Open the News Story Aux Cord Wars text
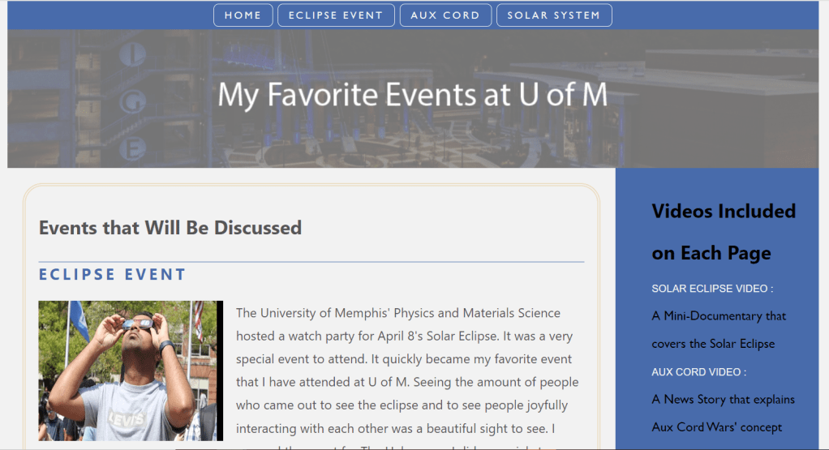The height and width of the screenshot is (450, 829). 723,413
